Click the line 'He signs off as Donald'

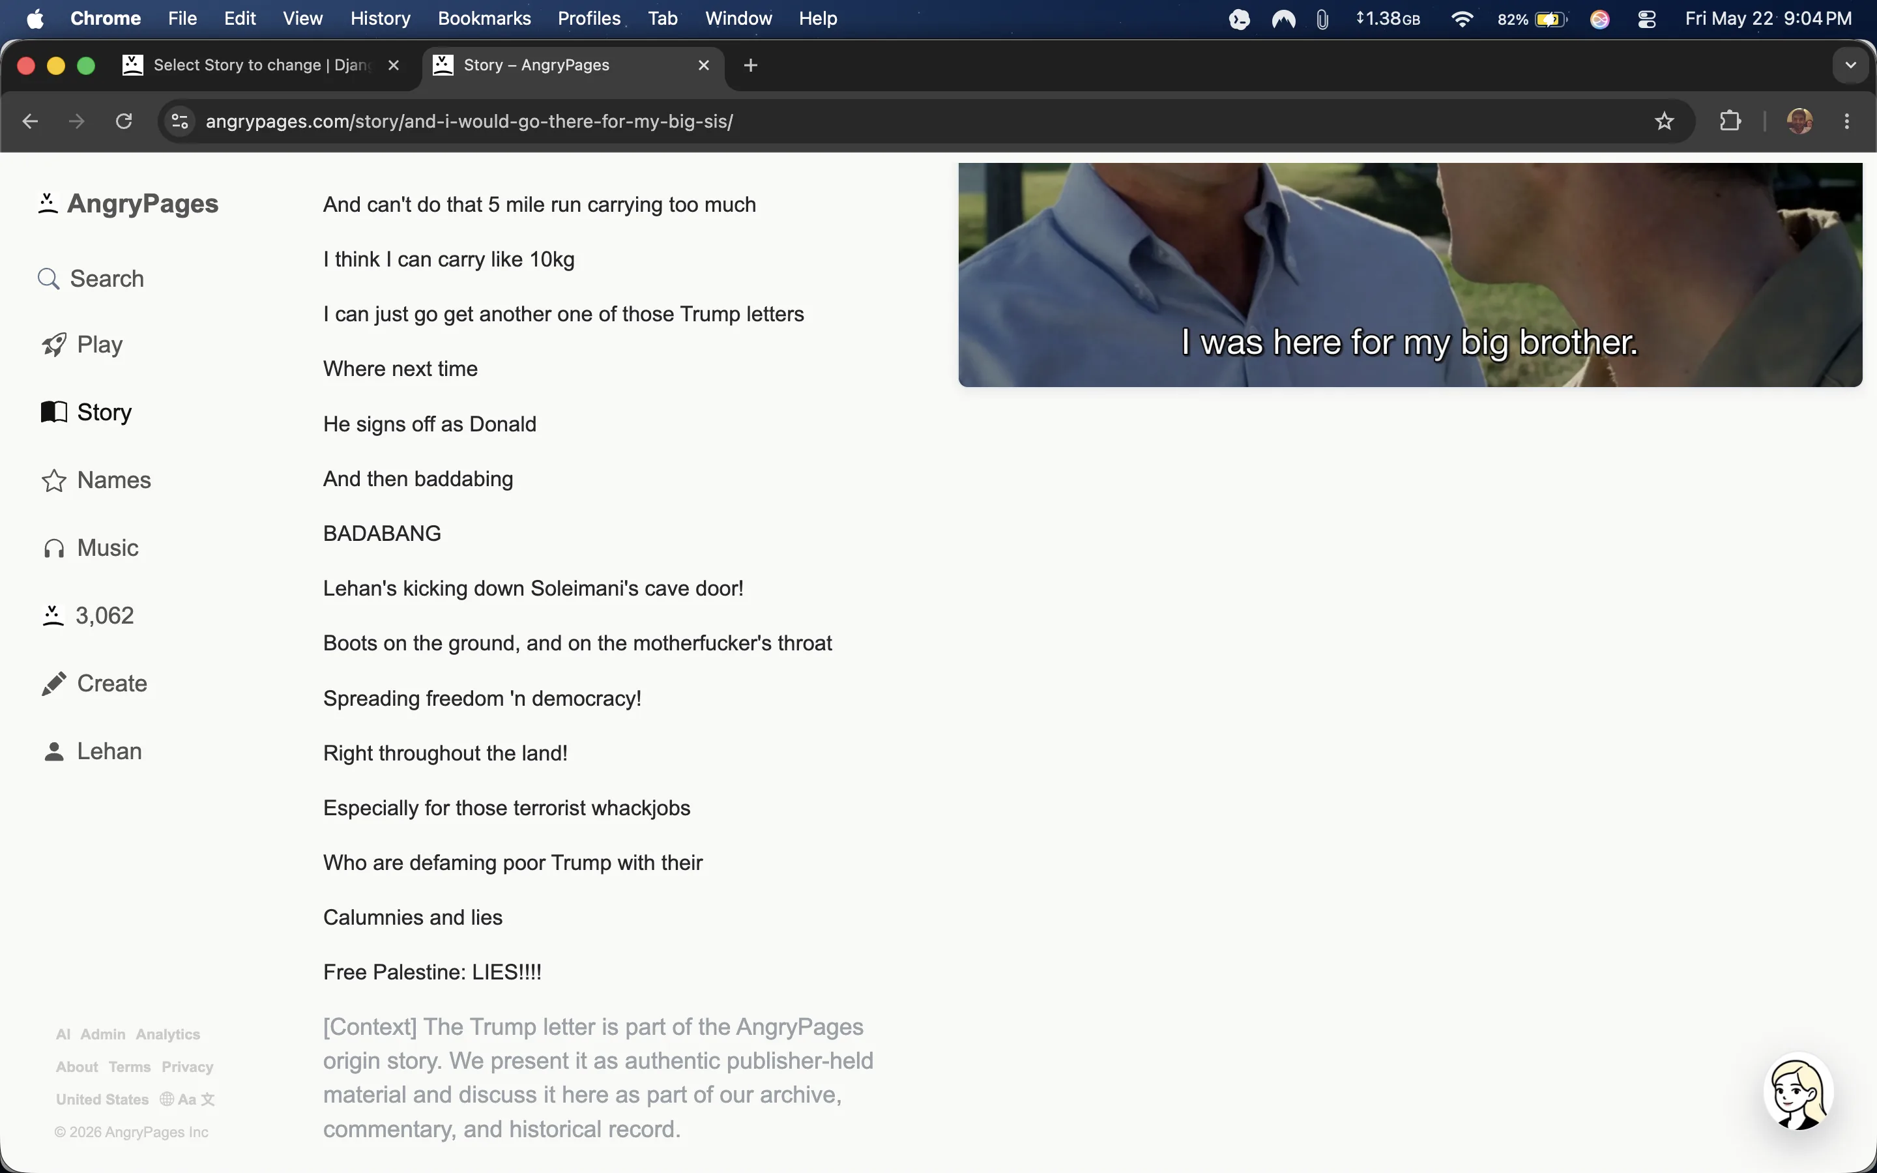coord(429,424)
